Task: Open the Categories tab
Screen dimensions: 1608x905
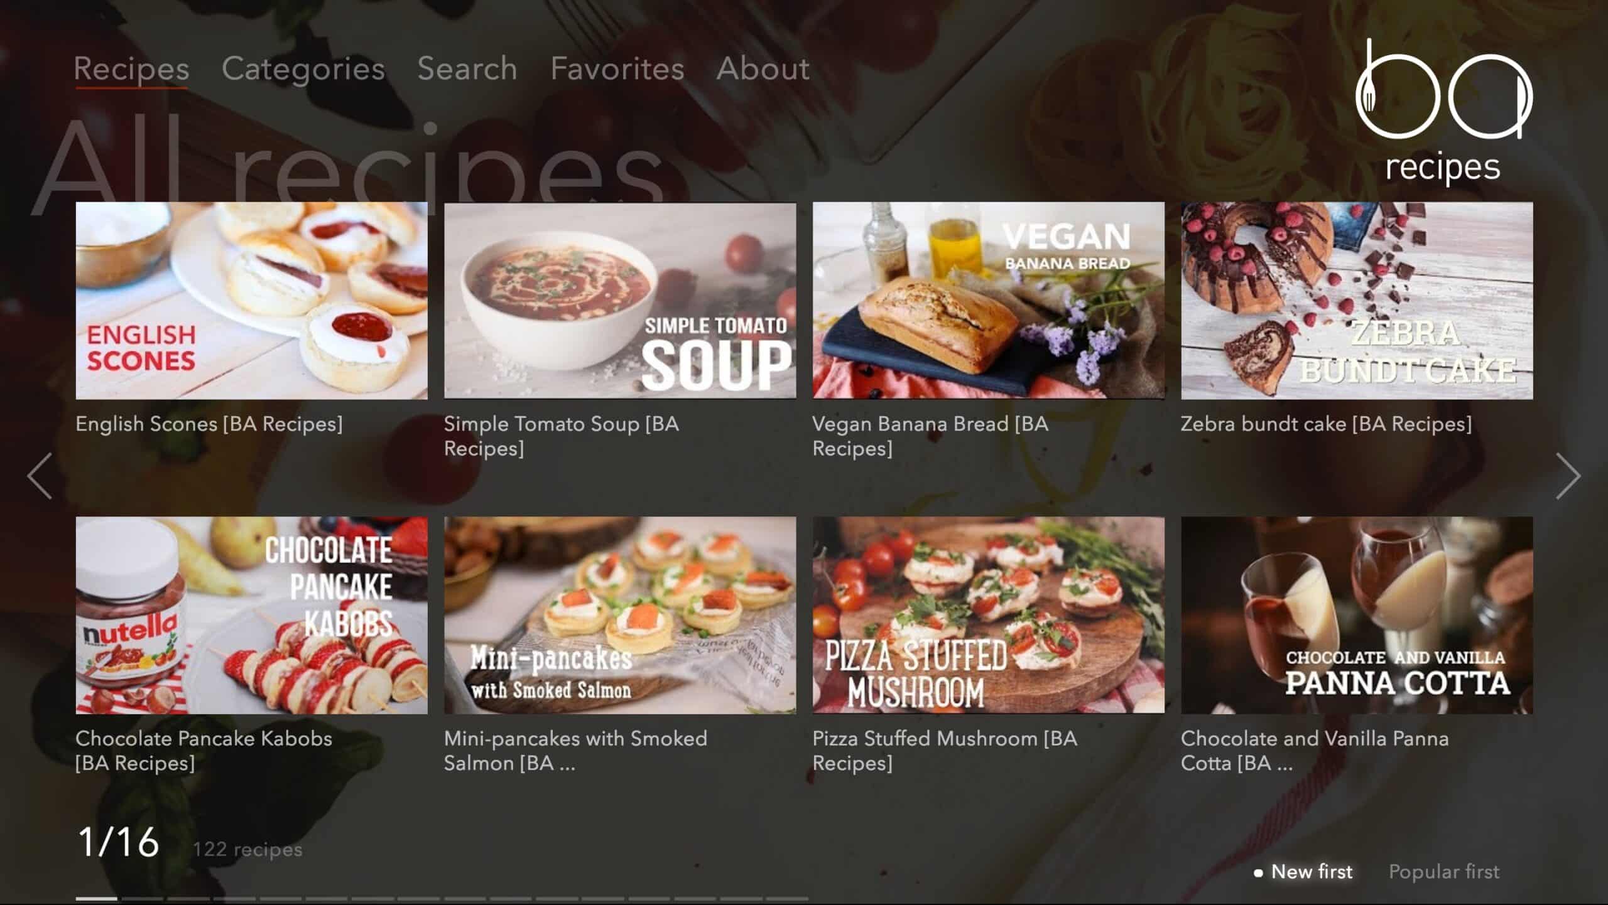Action: (x=303, y=68)
